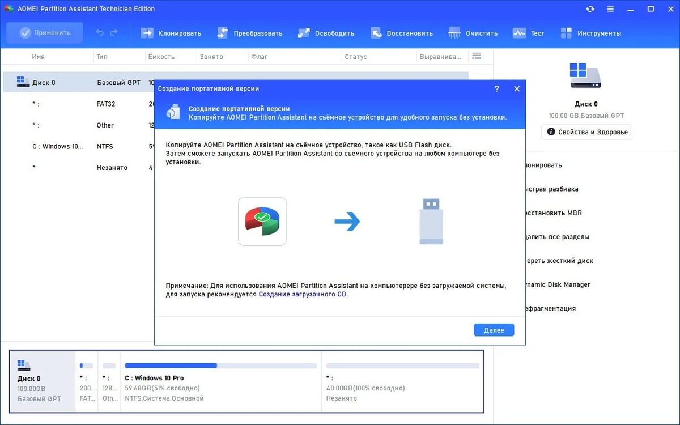Image resolution: width=680 pixels, height=425 pixels.
Task: Choose the Клонировать item in the side panel
Action: 543,165
